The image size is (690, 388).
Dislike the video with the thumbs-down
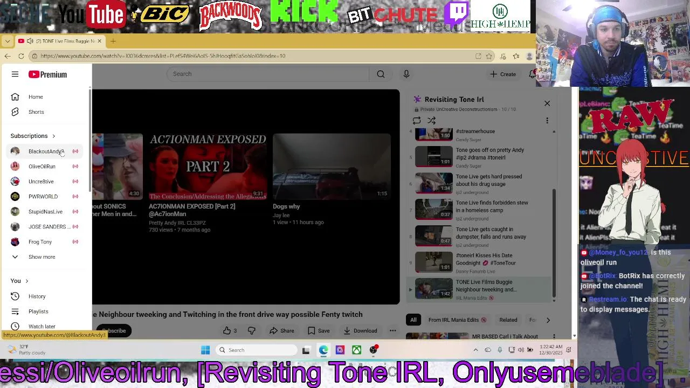pyautogui.click(x=251, y=330)
